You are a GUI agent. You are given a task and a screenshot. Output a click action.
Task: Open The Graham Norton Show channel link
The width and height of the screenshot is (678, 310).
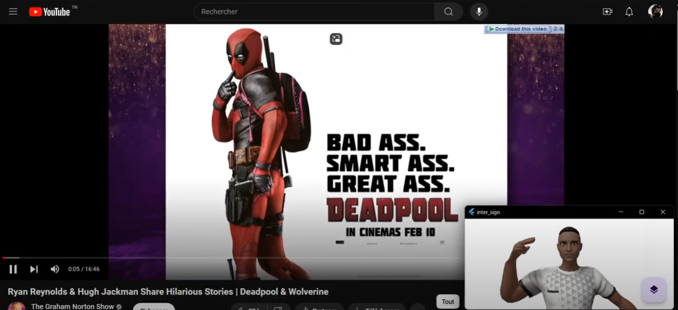coord(72,306)
